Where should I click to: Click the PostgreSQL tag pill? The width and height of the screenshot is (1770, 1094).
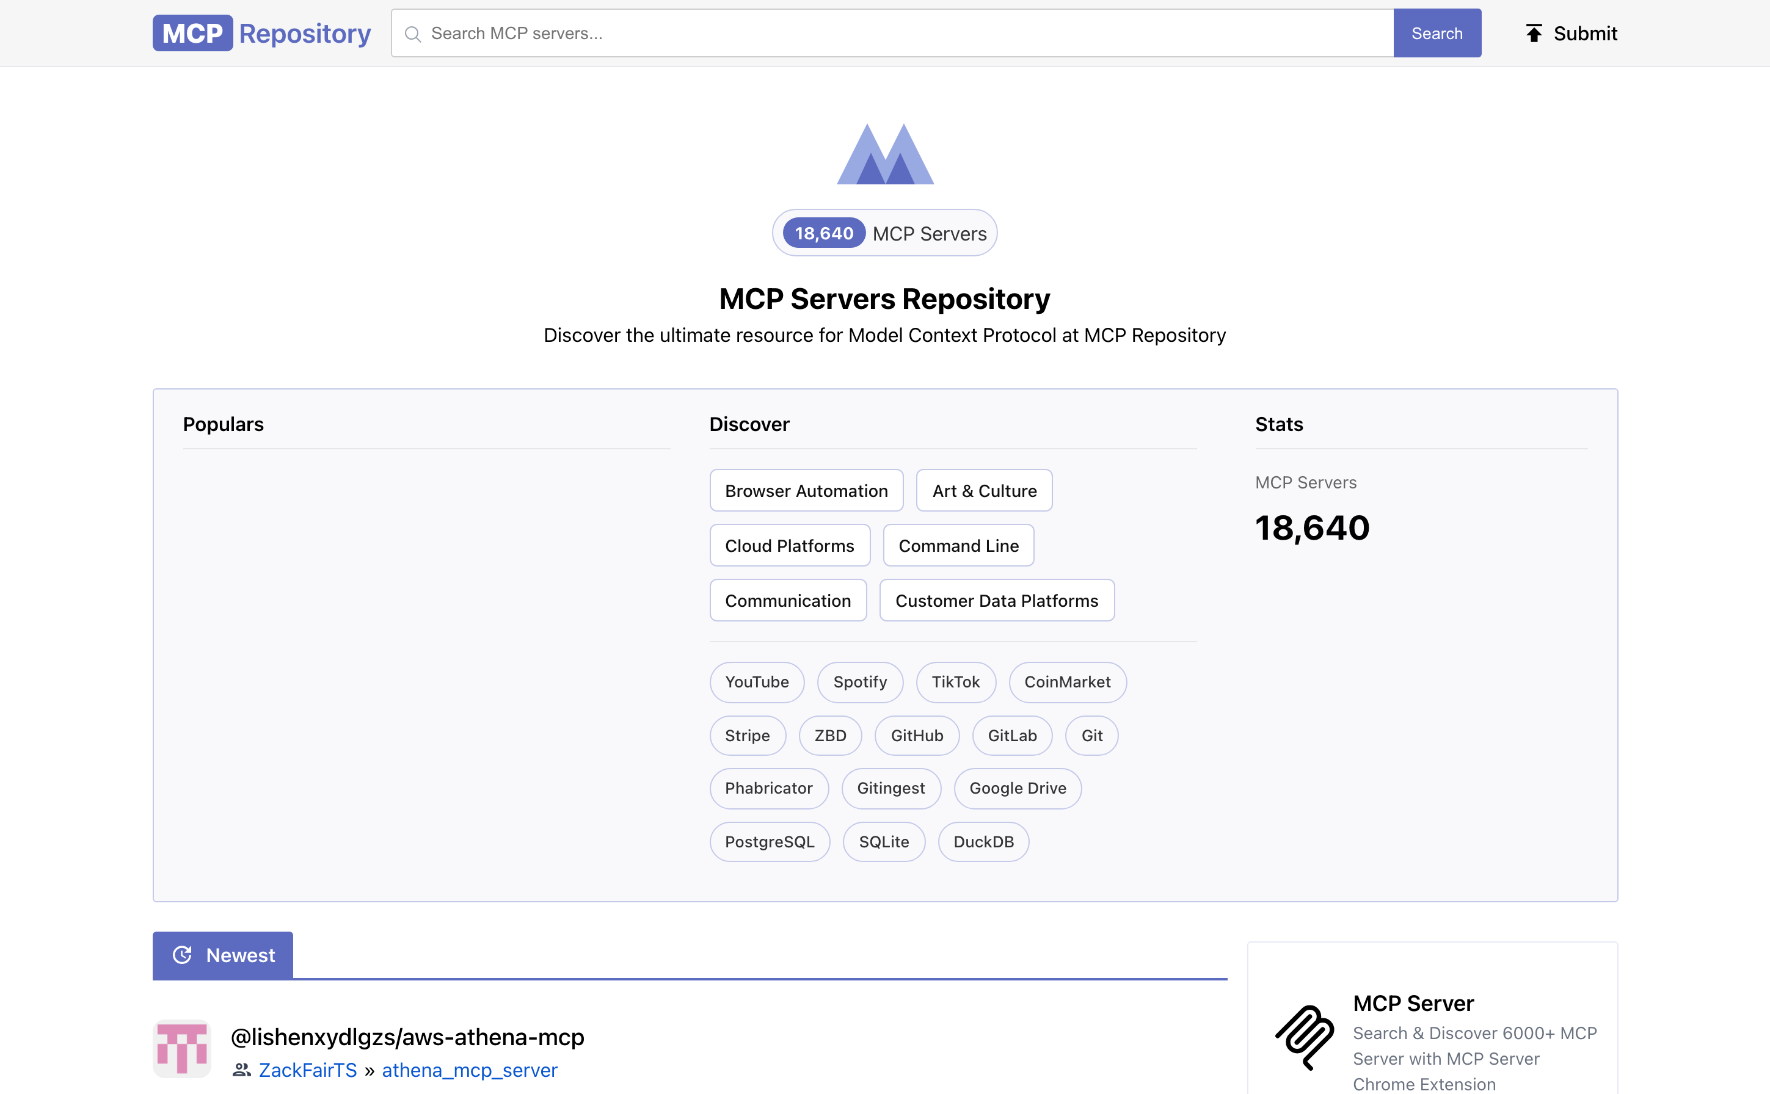click(769, 841)
